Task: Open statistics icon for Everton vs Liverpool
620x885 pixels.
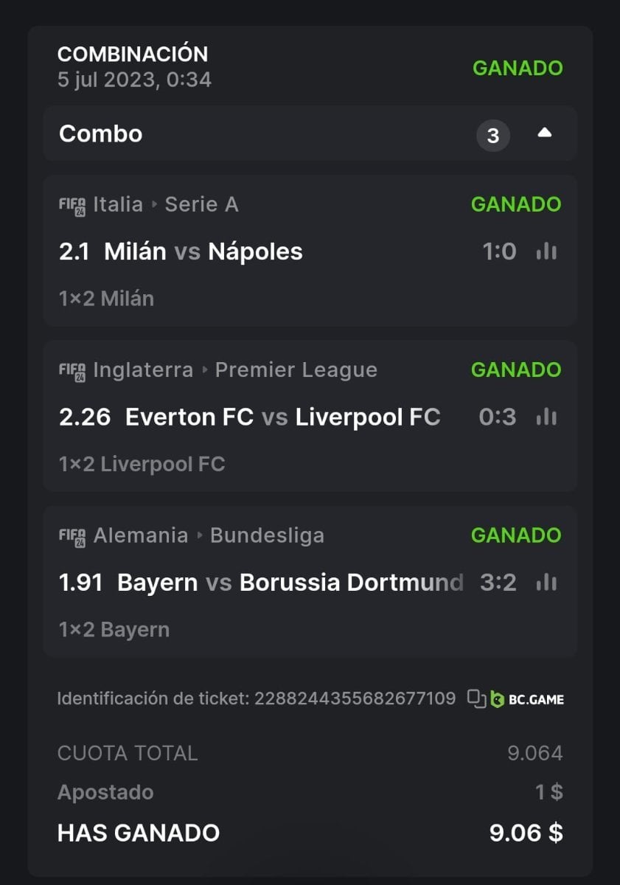Action: point(546,417)
